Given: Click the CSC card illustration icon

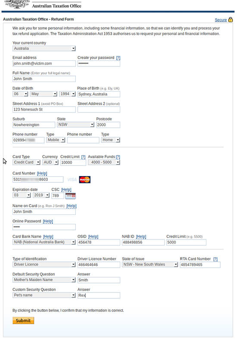Looking at the screenshot, I should [x=70, y=196].
